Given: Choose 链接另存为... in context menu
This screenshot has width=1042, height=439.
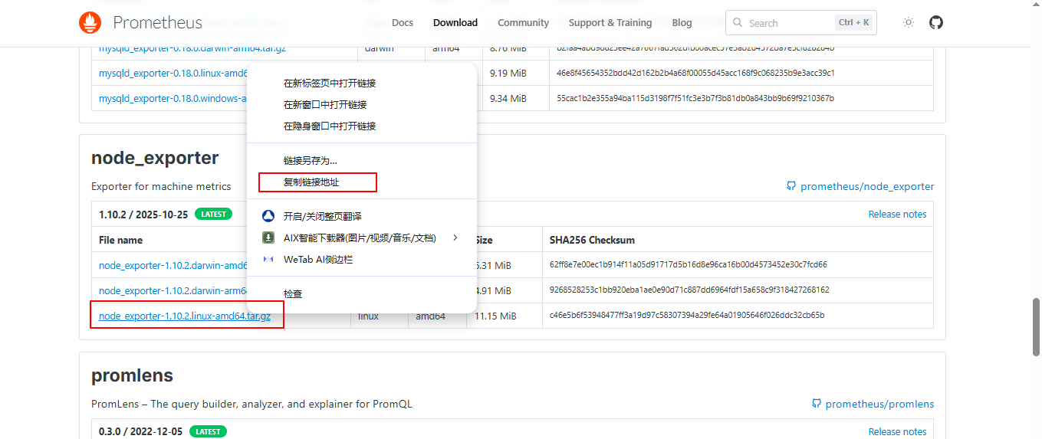Looking at the screenshot, I should pos(311,160).
